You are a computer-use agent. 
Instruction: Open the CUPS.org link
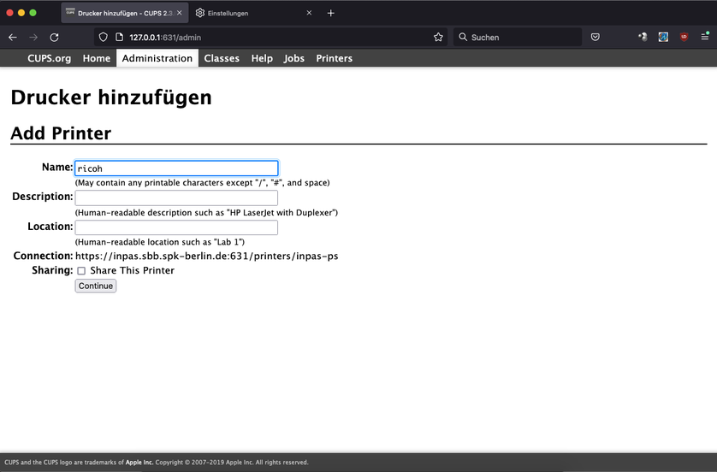click(x=50, y=58)
